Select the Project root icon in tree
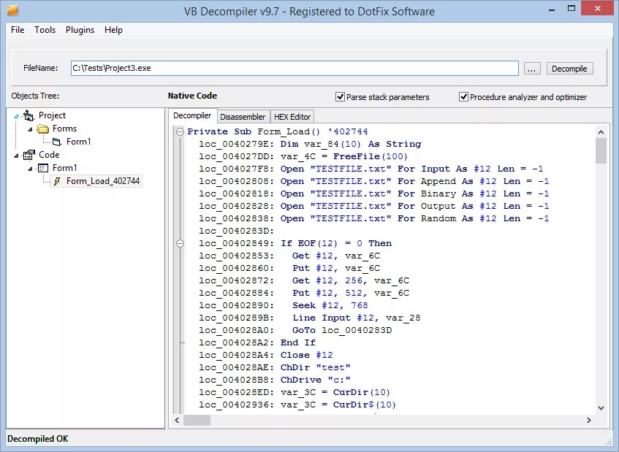 pos(29,115)
